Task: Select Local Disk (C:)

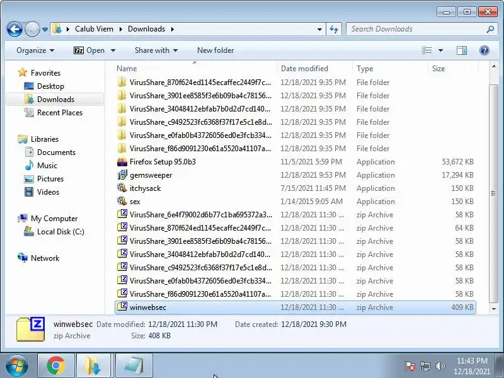Action: pos(60,231)
